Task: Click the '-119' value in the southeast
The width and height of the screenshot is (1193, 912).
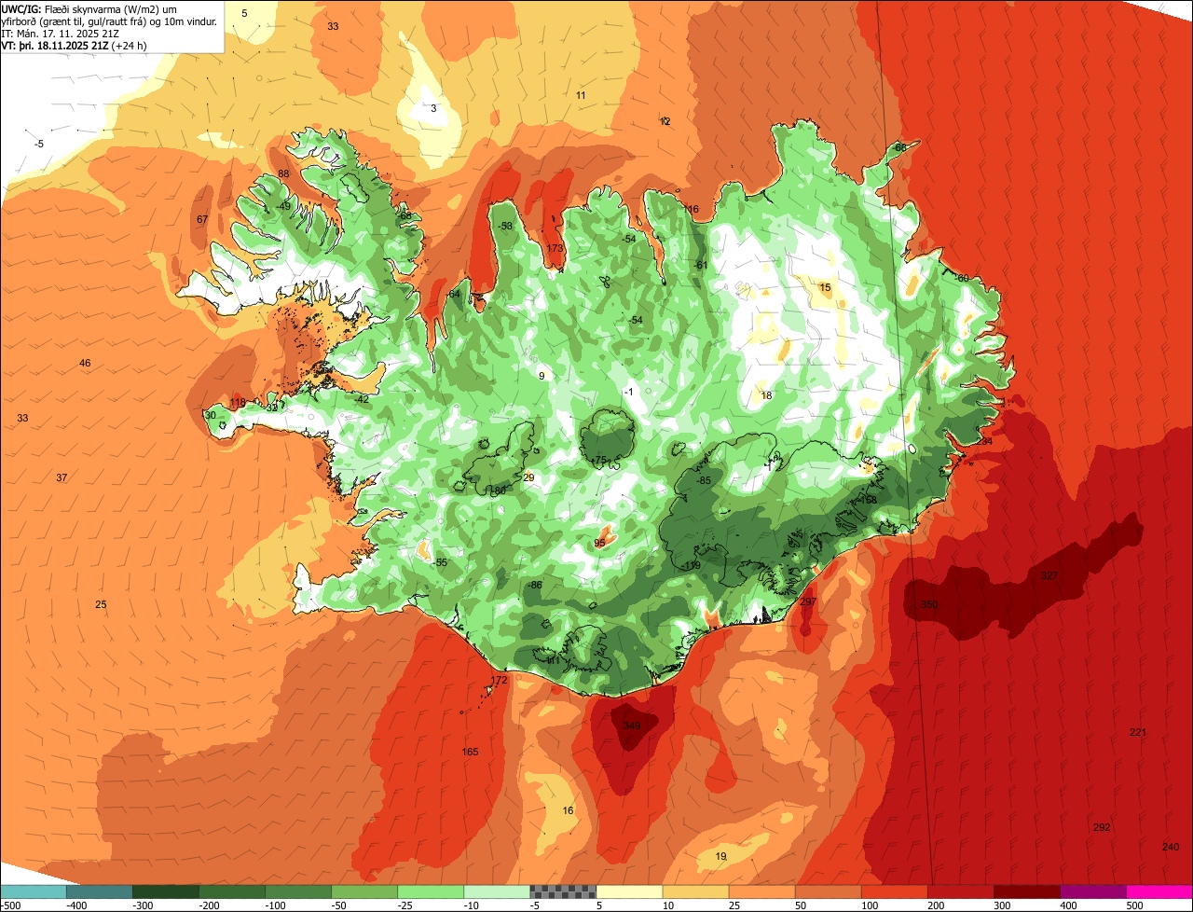Action: click(691, 566)
